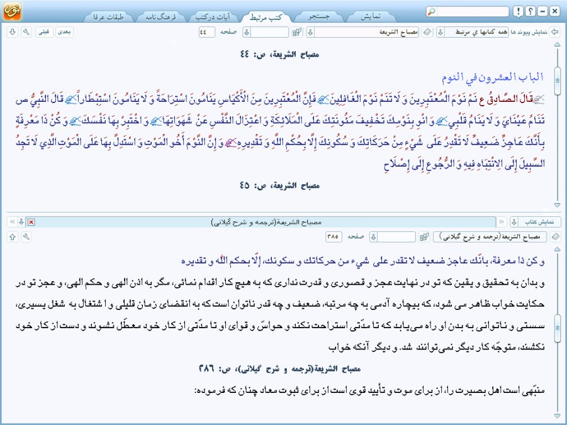567x425 pixels.
Task: Click the lower pane scrollbar down arrow
Action: (557, 416)
